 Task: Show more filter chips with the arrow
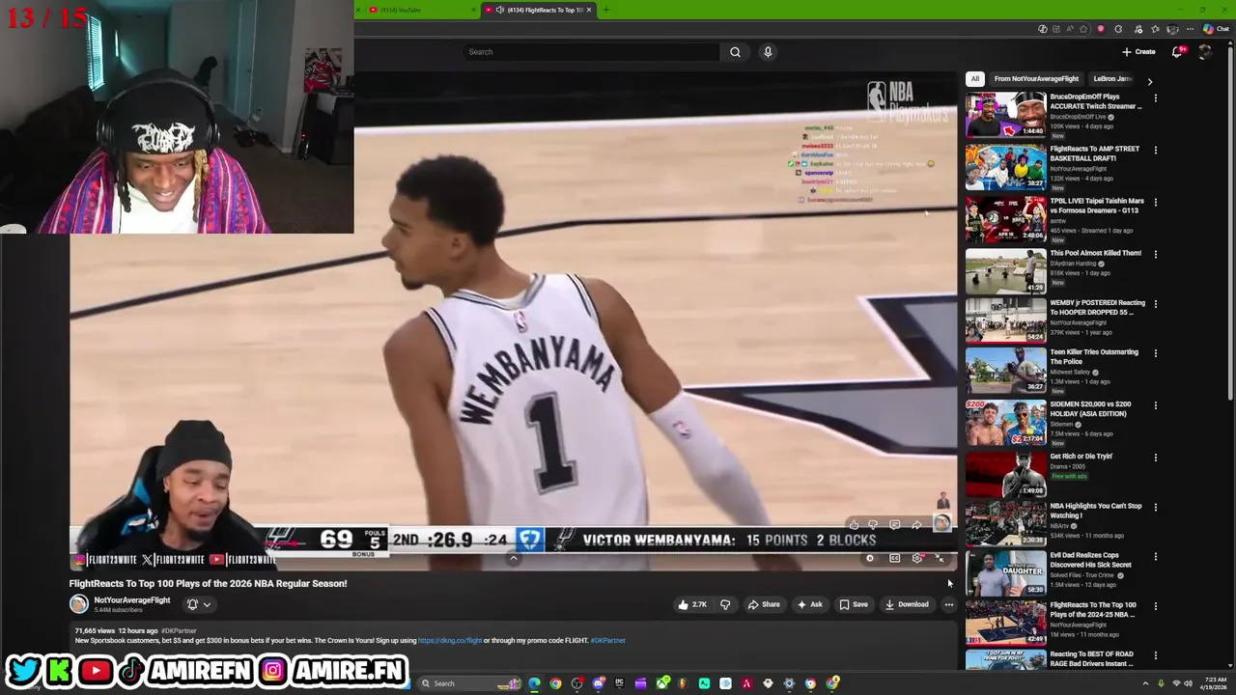click(1149, 81)
